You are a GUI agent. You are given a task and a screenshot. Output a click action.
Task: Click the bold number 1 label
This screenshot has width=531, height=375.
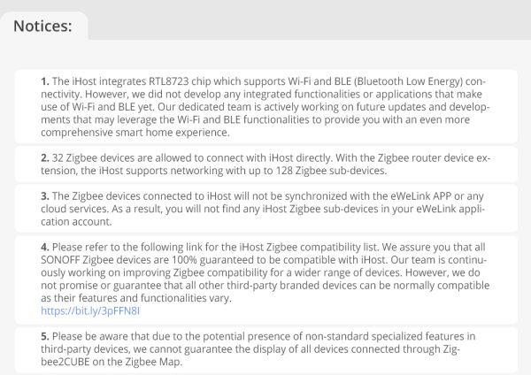tap(44, 80)
